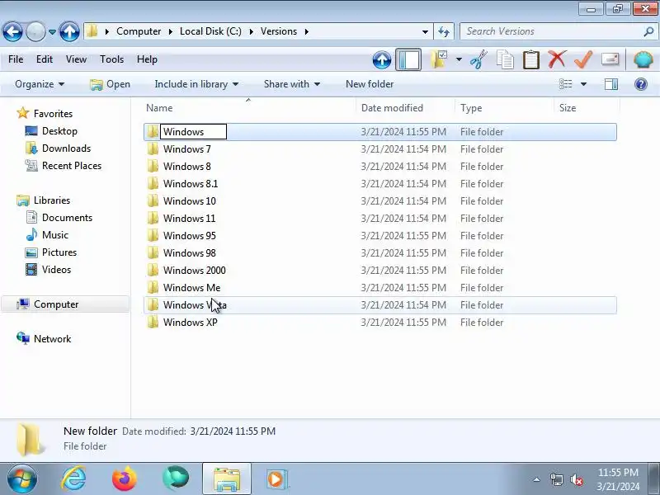Open the File menu
The image size is (660, 495).
tap(16, 59)
